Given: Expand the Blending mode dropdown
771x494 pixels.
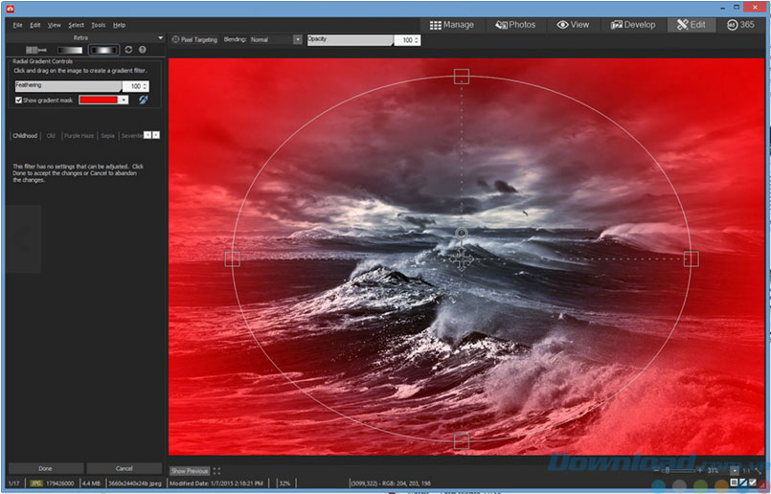Looking at the screenshot, I should 297,40.
